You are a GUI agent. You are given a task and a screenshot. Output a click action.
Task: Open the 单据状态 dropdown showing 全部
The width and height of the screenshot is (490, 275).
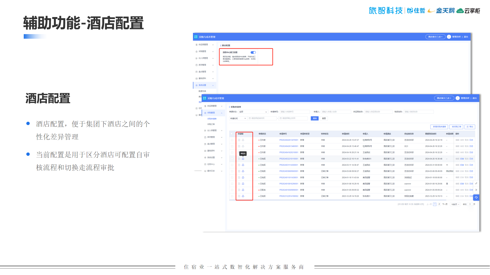coord(253,112)
